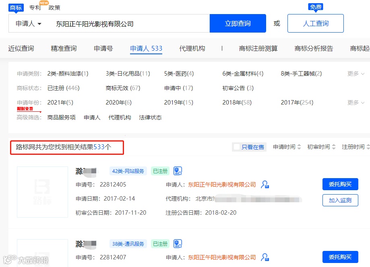Click 委托购买 for application 22812405
This screenshot has width=370, height=267.
[x=340, y=184]
